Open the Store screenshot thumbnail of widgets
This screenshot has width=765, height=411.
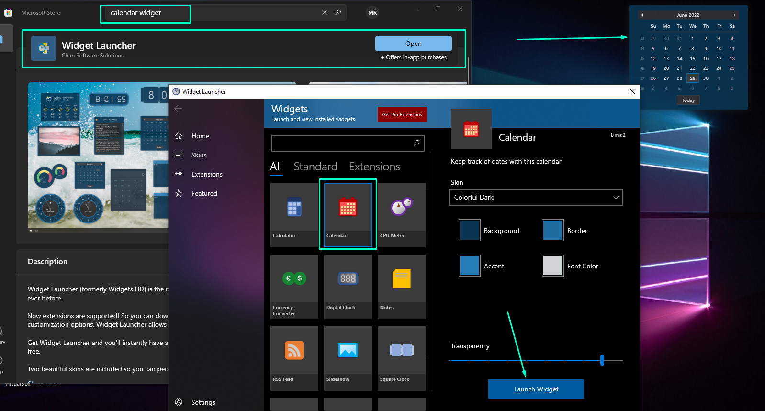point(98,157)
